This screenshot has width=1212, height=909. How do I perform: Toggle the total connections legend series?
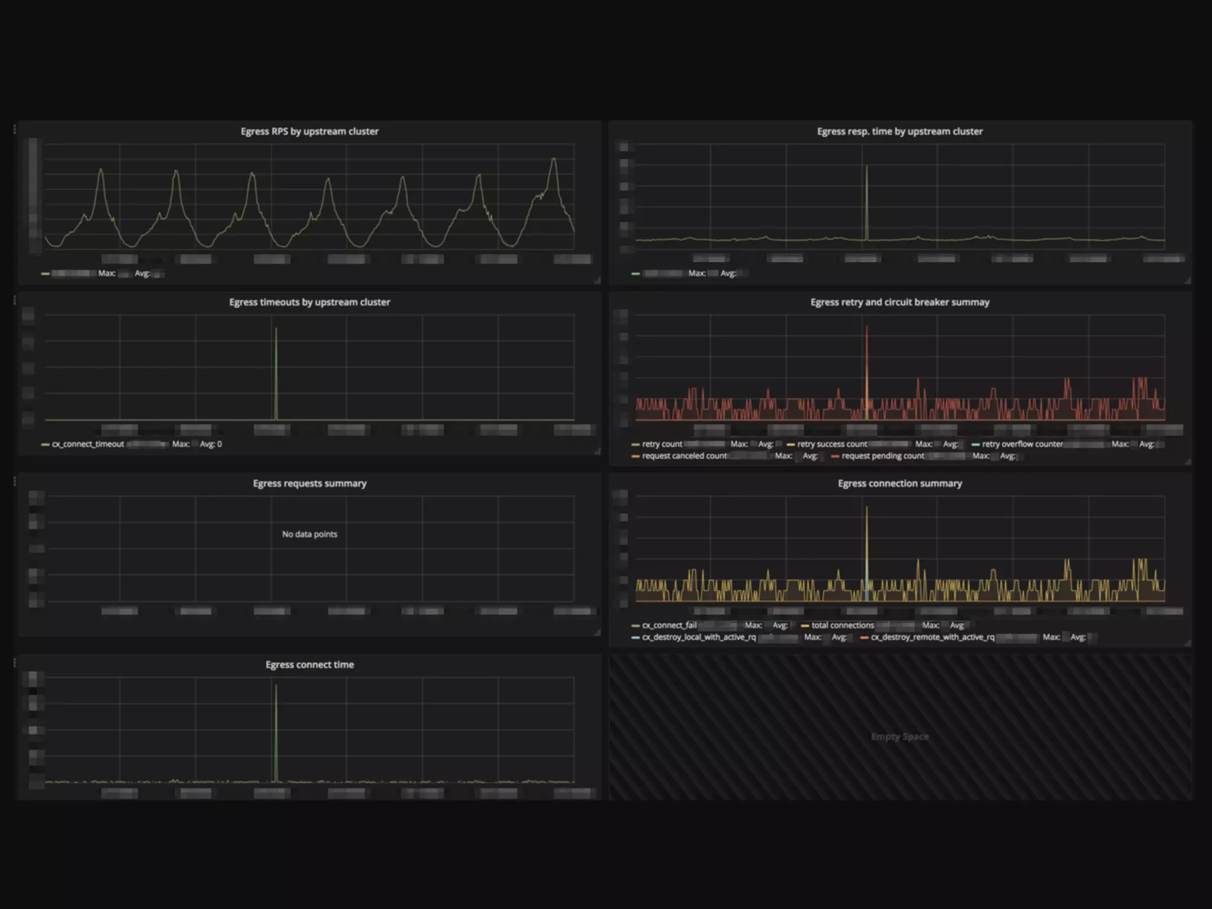842,625
